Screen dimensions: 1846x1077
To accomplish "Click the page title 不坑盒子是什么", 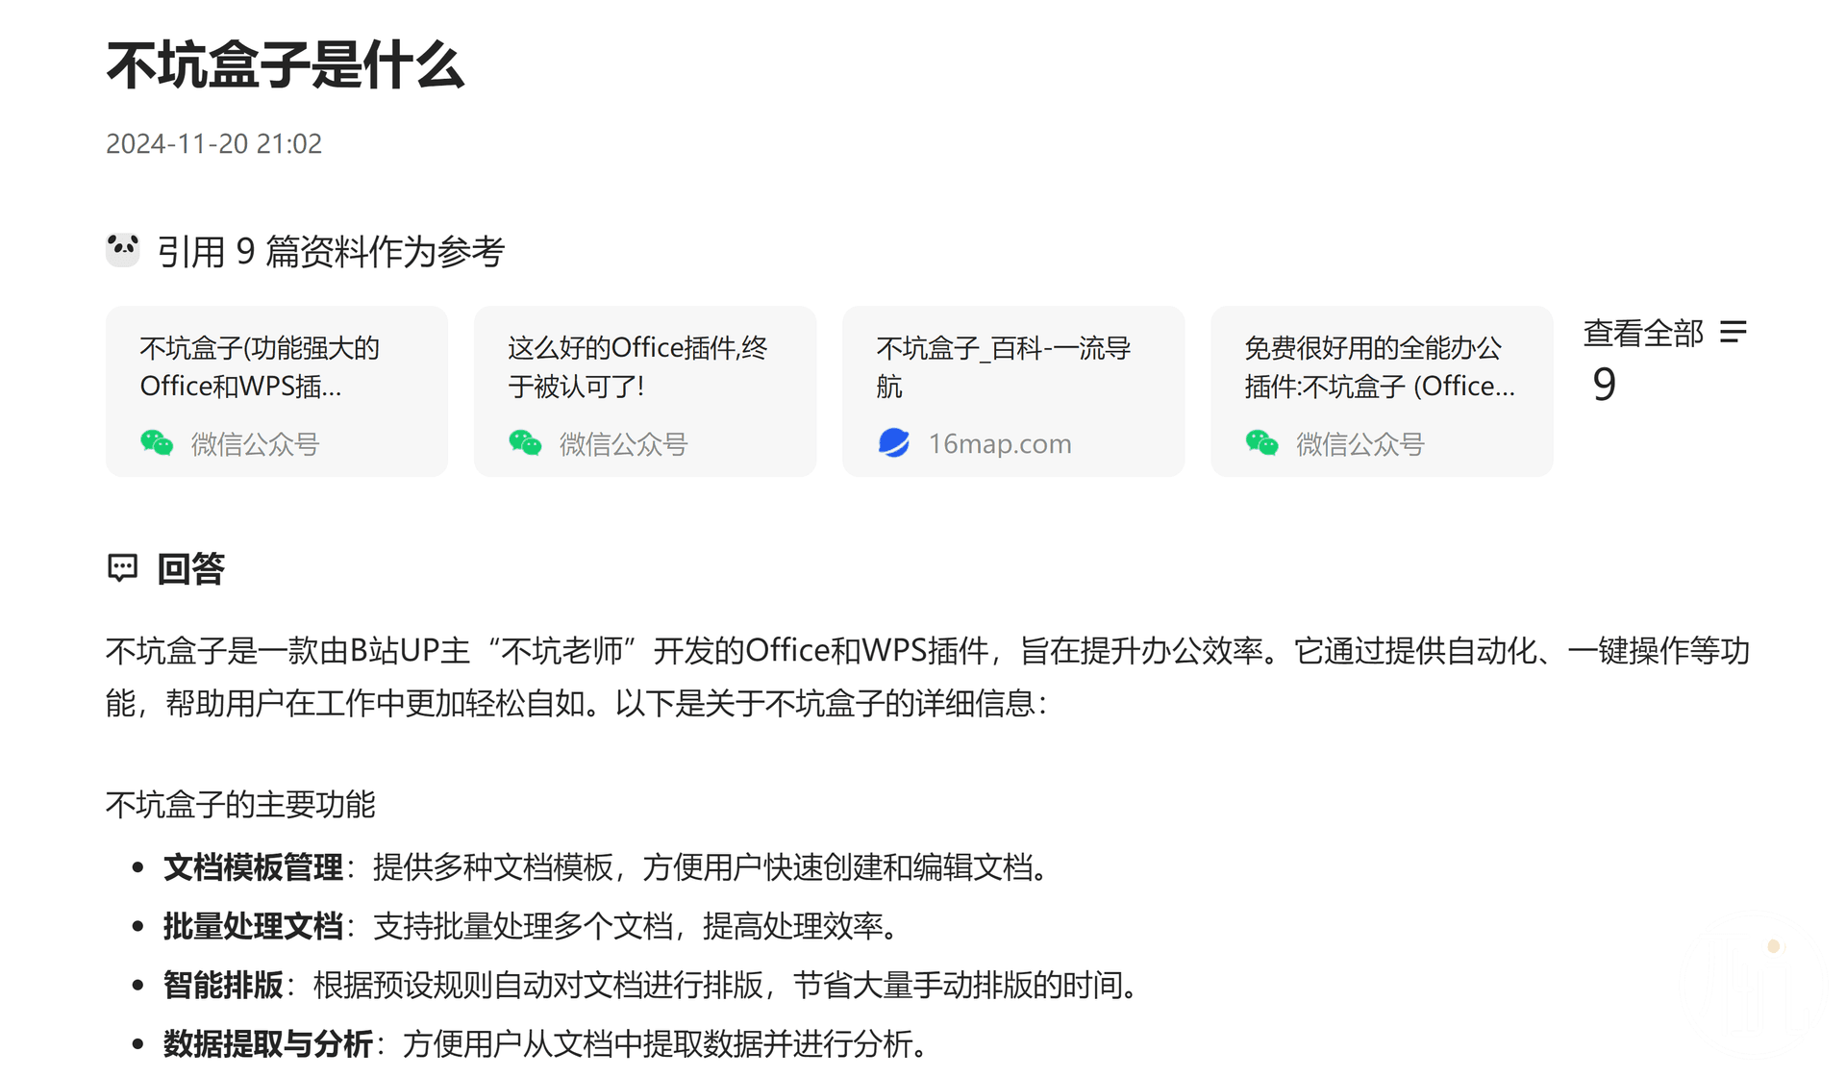I will pos(286,65).
